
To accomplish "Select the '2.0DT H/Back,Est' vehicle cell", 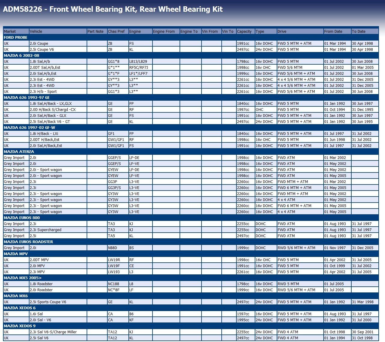I will (58, 139).
